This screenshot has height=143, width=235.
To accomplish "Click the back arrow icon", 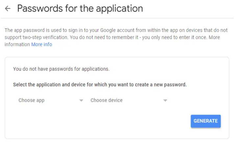I will tap(8, 9).
